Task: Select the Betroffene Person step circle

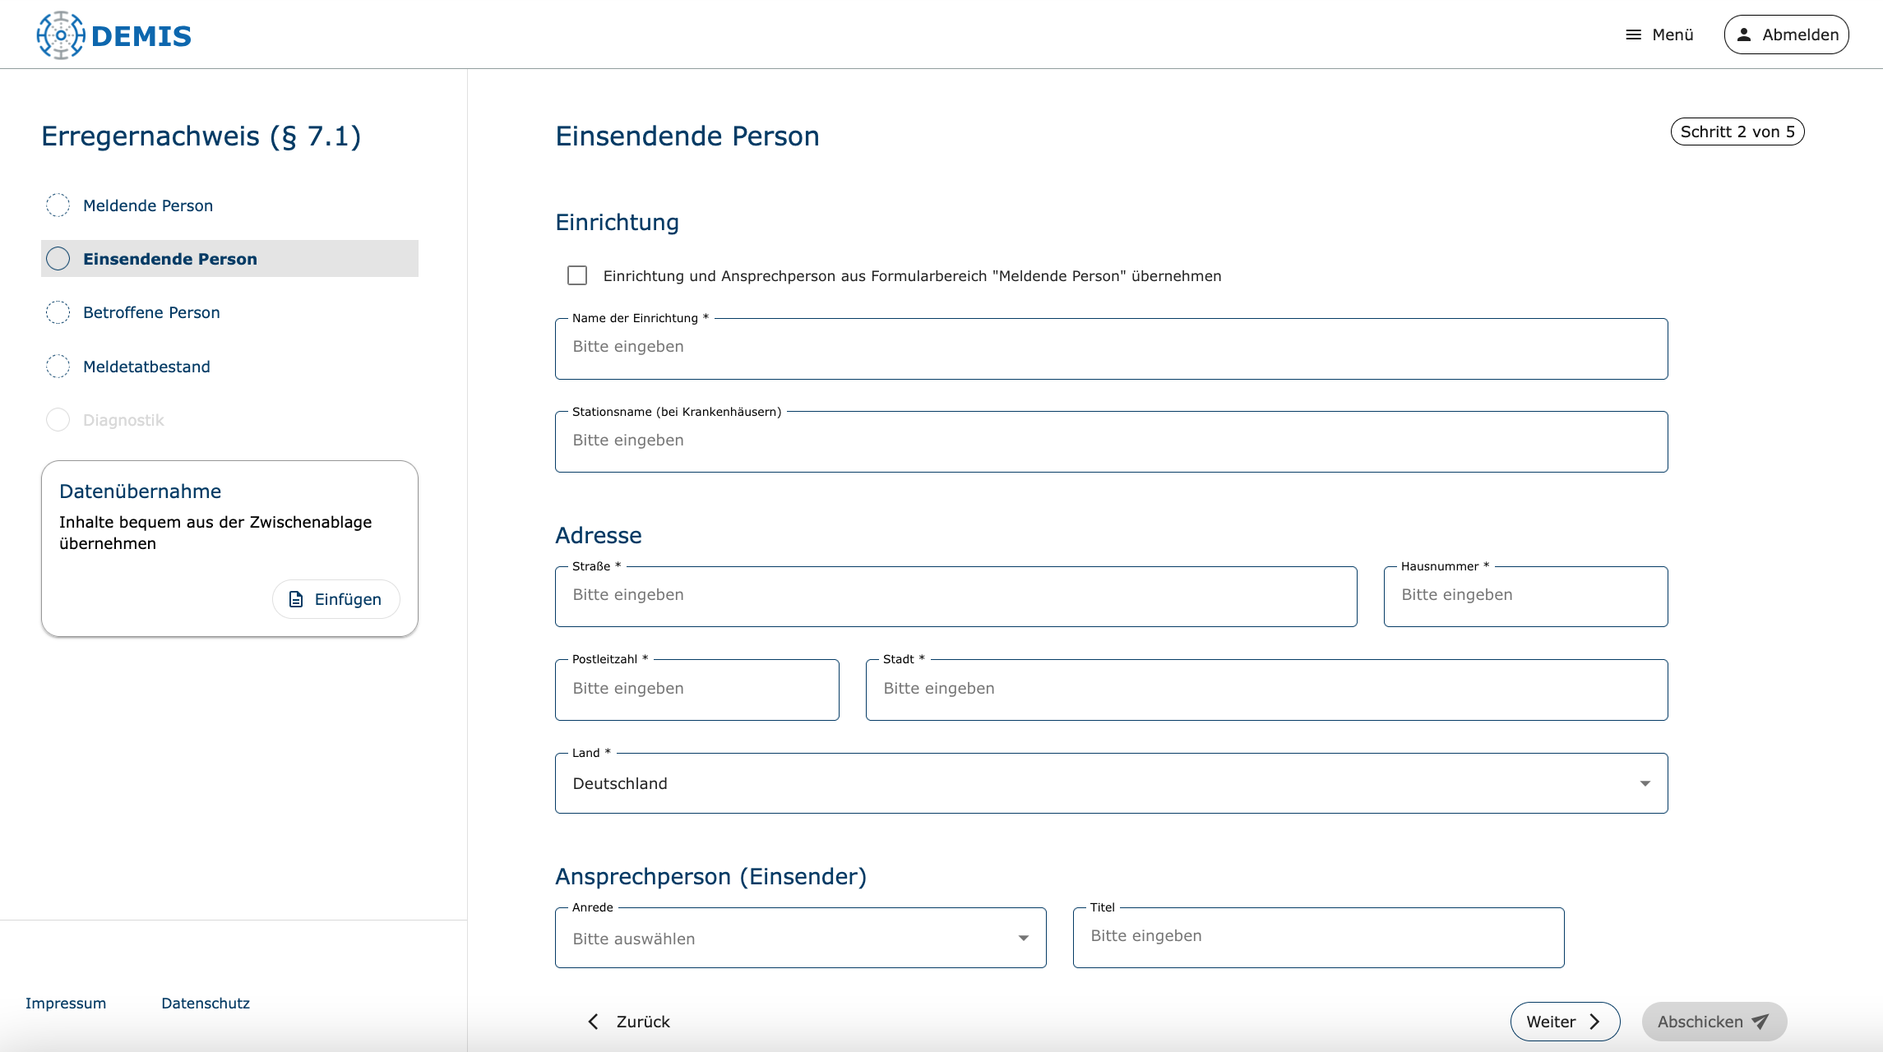Action: coord(58,312)
